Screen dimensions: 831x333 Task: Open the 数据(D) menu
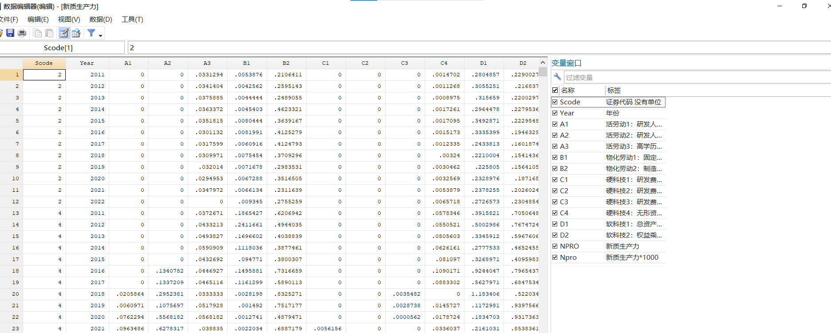(x=101, y=20)
